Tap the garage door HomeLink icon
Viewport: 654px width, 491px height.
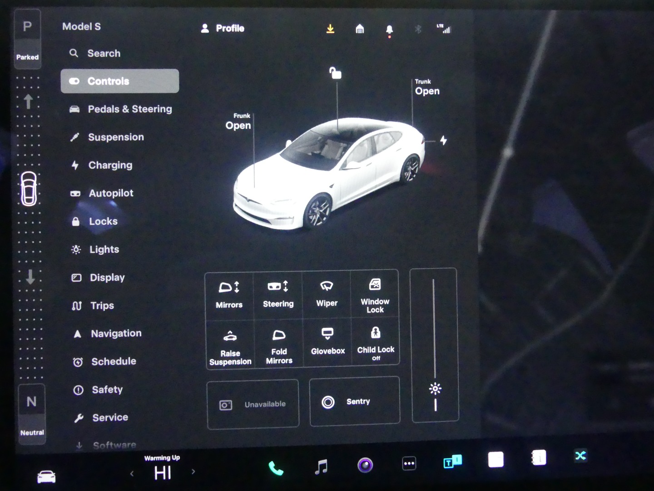coord(360,30)
